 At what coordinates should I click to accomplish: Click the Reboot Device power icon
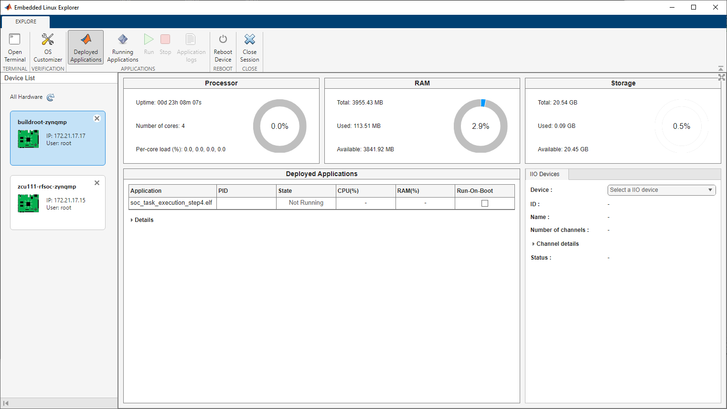click(x=223, y=40)
